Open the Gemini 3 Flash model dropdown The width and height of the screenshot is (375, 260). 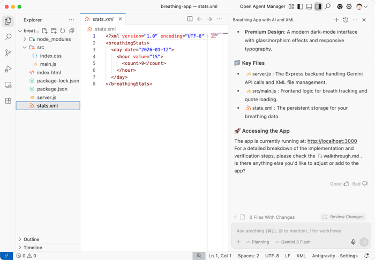(293, 242)
